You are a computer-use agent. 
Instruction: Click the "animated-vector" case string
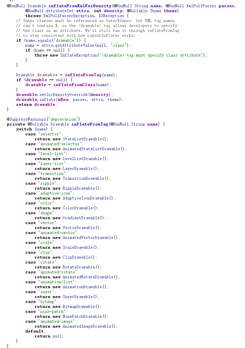click(57, 233)
